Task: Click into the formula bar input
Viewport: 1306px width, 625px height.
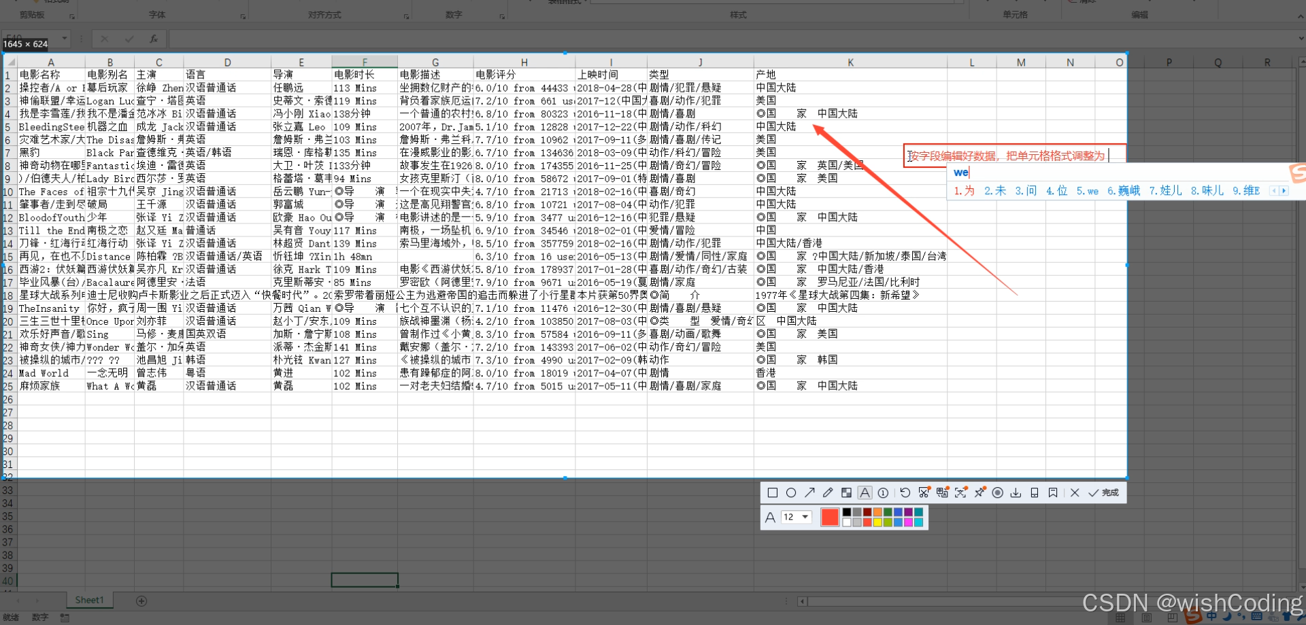Action: [731, 39]
